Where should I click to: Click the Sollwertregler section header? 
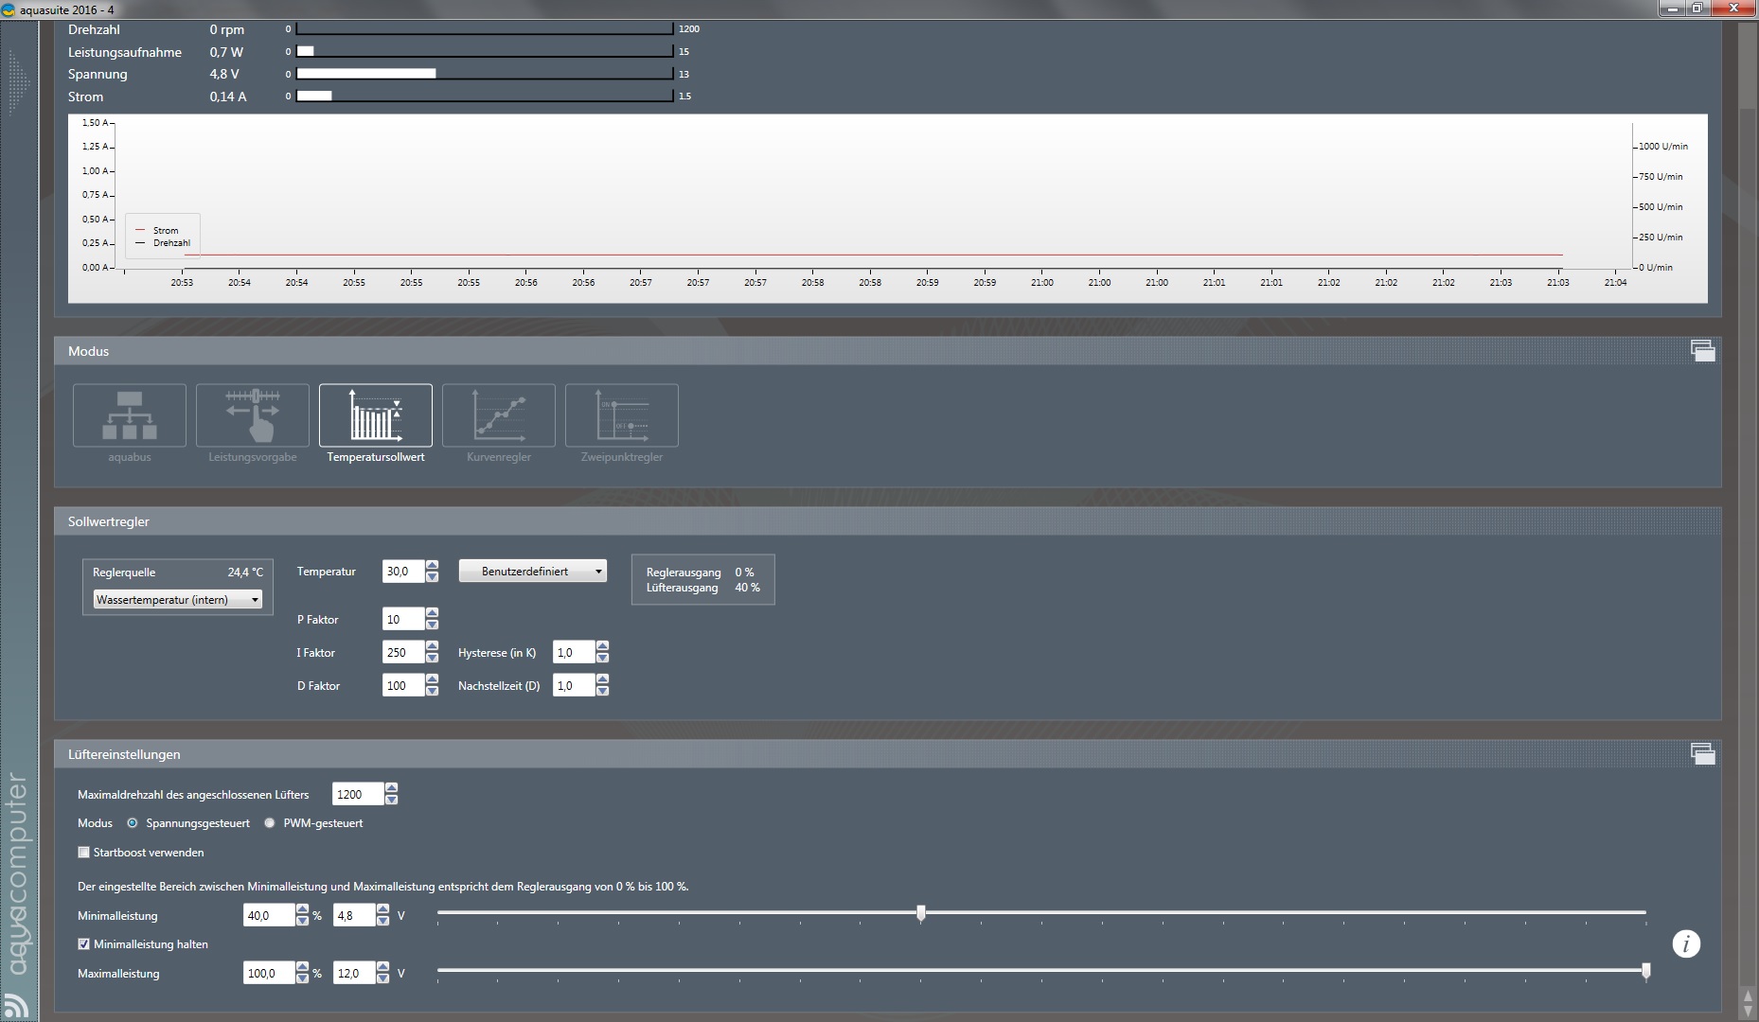click(x=109, y=521)
